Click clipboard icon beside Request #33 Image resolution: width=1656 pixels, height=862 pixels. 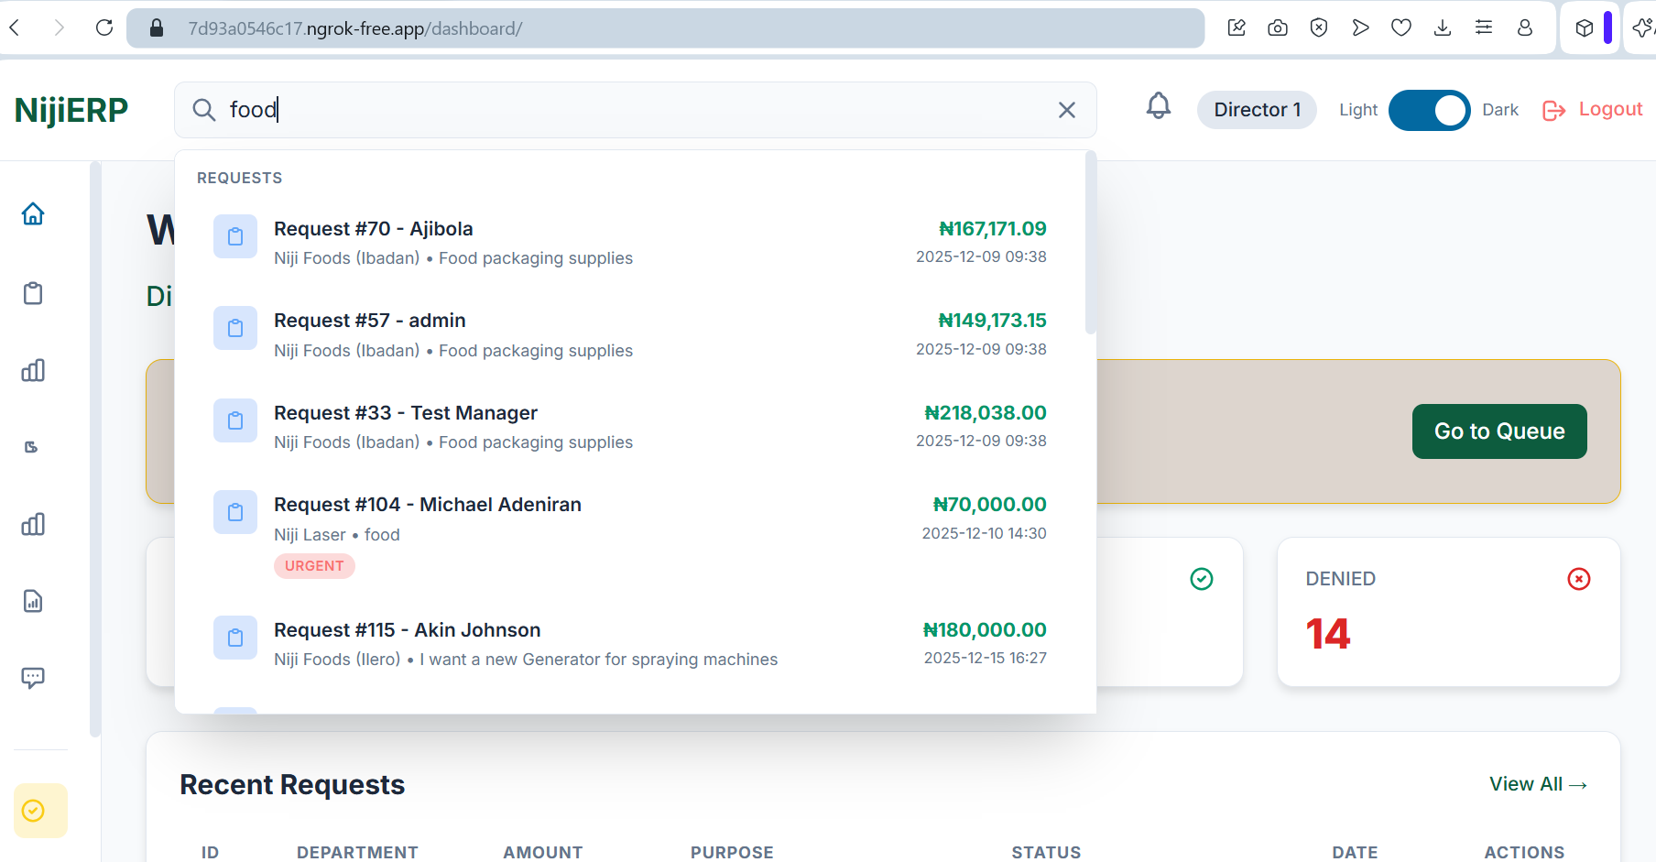(x=235, y=420)
